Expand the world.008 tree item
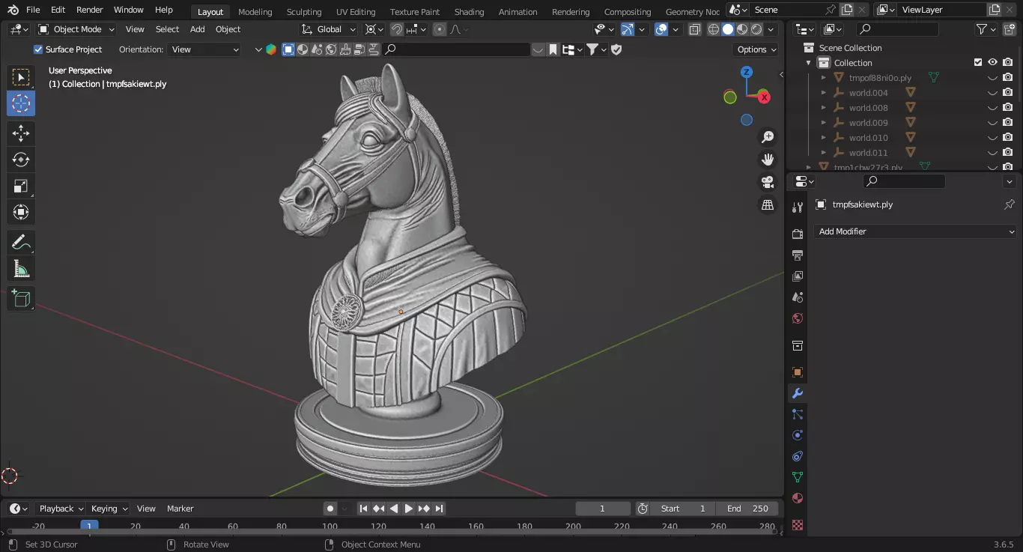Screen dimensions: 1023x552 coord(823,108)
